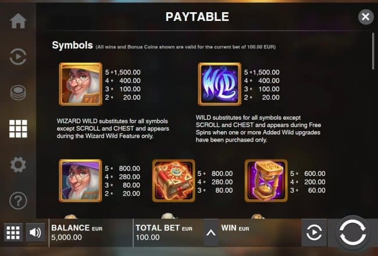The image size is (378, 256).
Task: Open the bottom-left menu grid button
Action: click(13, 232)
